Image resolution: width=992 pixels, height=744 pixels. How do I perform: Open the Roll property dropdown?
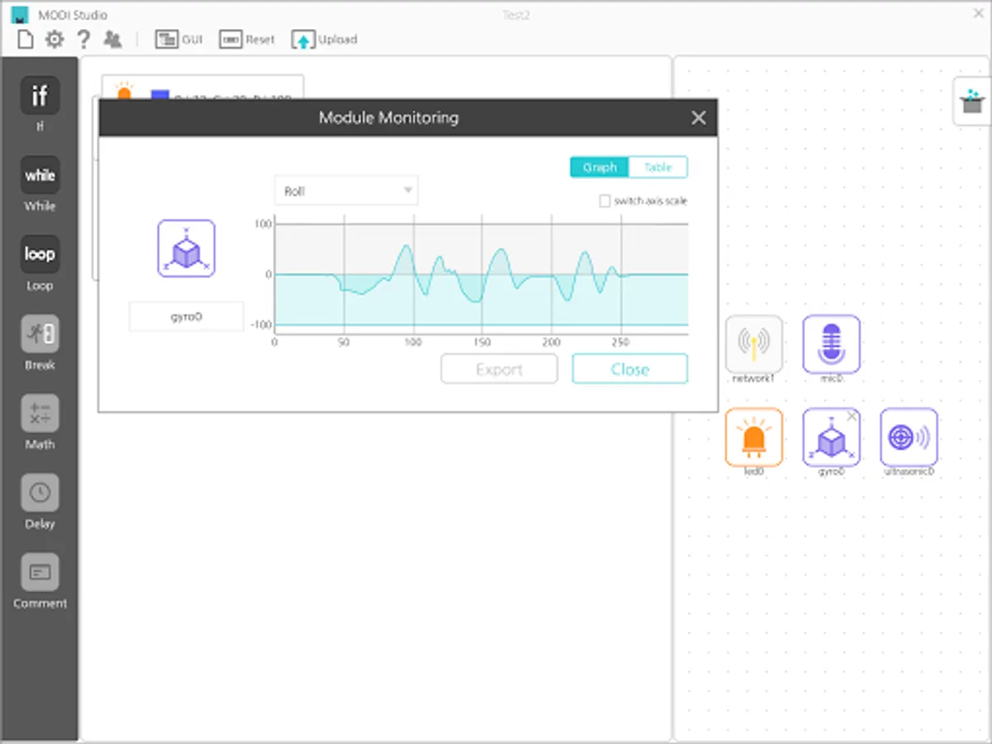pos(346,191)
